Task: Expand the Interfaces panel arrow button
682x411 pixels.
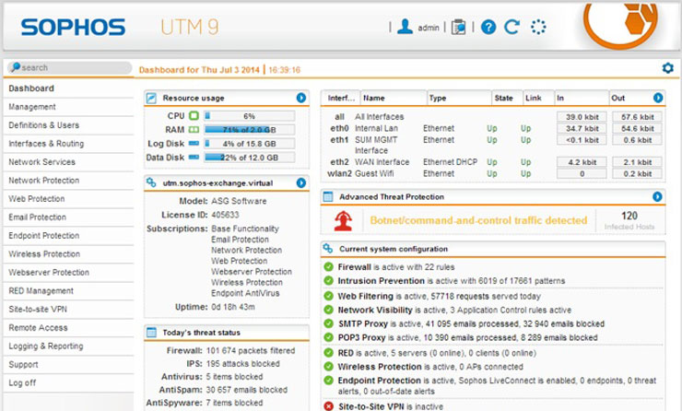Action: pos(658,98)
